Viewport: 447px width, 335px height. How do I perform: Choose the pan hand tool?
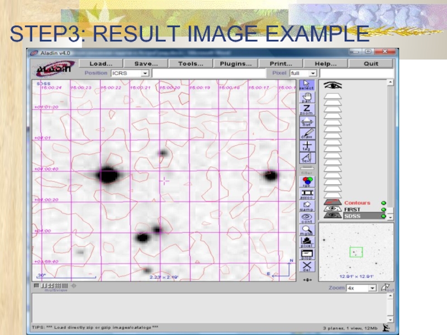tap(307, 97)
